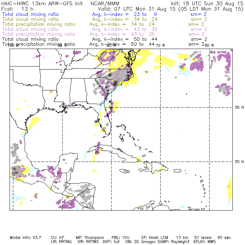Click the black "sm= 2" on cloud row
245x245 pixels.
pos(199,39)
